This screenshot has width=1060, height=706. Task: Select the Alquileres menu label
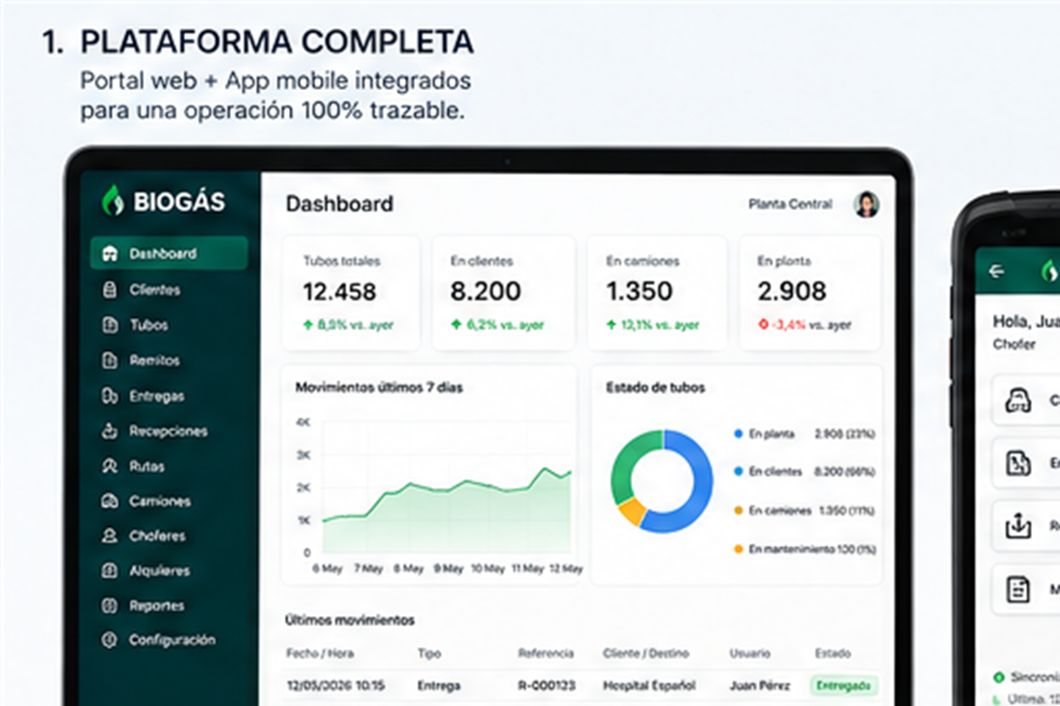click(x=159, y=570)
